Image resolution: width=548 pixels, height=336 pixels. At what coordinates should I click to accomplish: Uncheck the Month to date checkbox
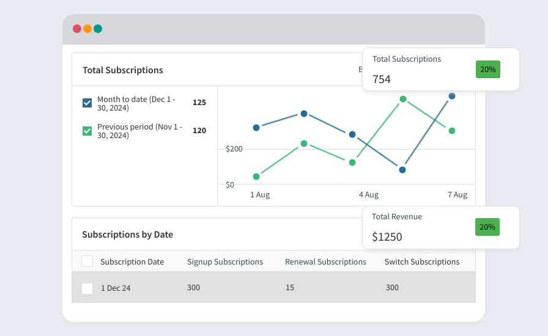pos(87,103)
